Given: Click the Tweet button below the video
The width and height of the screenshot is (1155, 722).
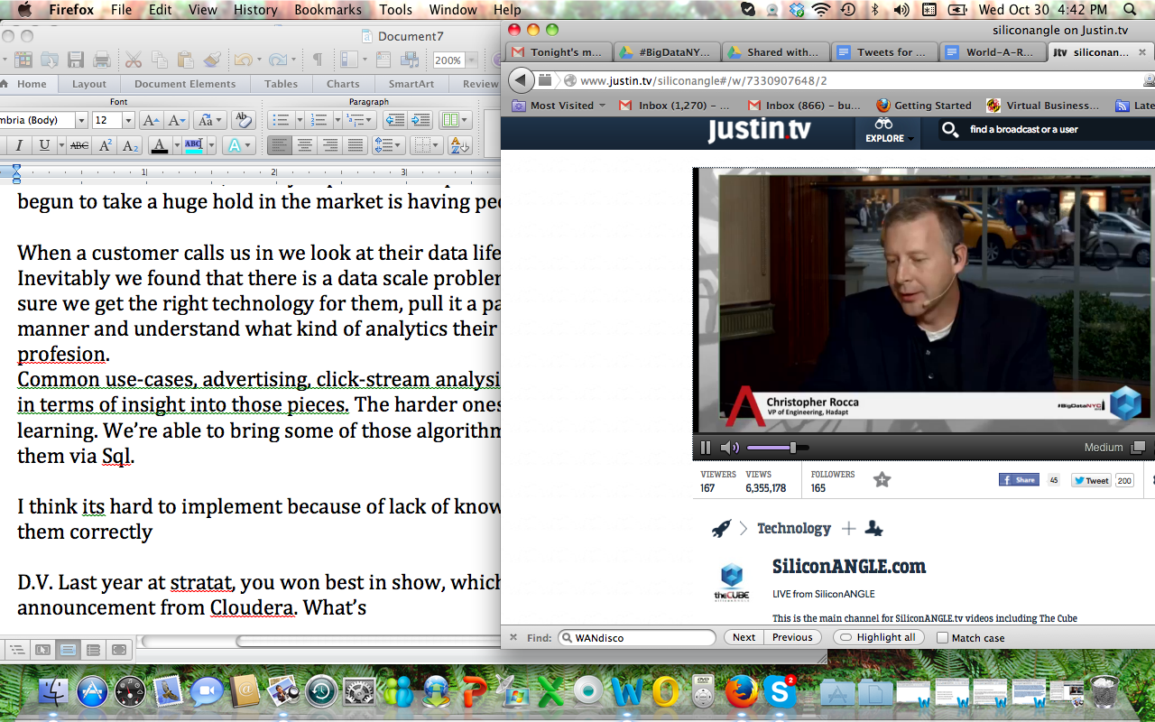Looking at the screenshot, I should [x=1091, y=480].
